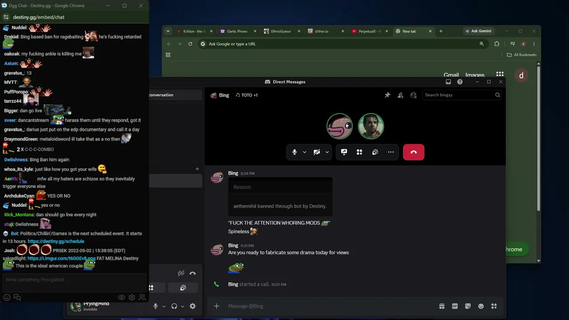Switch to the Krillion tab in Chrome
Screen dimensions: 569x320
pyautogui.click(x=195, y=31)
